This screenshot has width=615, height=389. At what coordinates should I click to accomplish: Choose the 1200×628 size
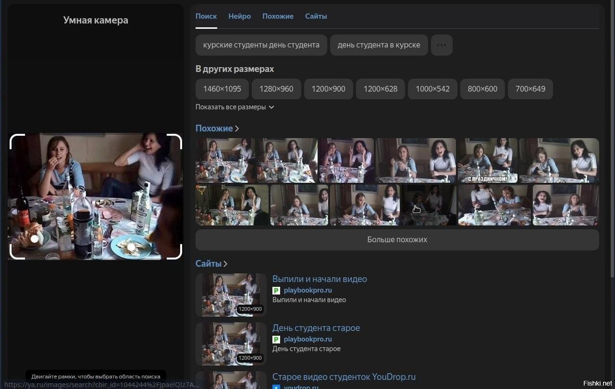pyautogui.click(x=381, y=89)
